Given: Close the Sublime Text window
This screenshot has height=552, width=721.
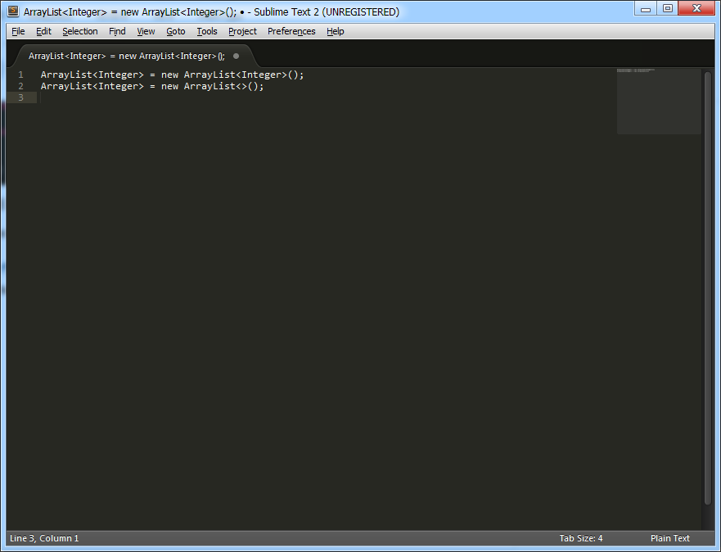Looking at the screenshot, I should point(696,9).
